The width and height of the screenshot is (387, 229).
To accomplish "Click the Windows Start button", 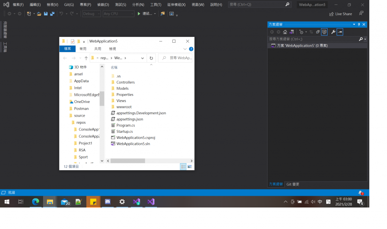I will (x=7, y=202).
